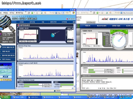Expand the toolbar chevron in the Benchbee IE window

tap(91, 12)
